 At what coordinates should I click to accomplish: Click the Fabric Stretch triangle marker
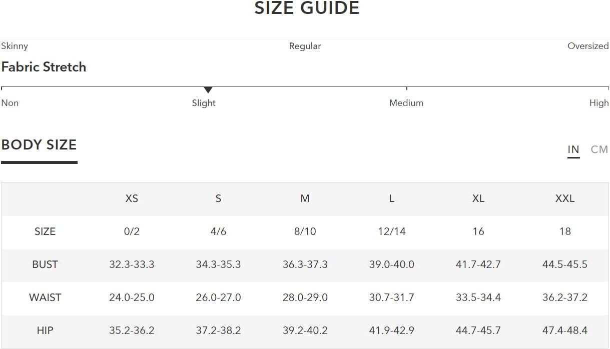click(x=208, y=90)
